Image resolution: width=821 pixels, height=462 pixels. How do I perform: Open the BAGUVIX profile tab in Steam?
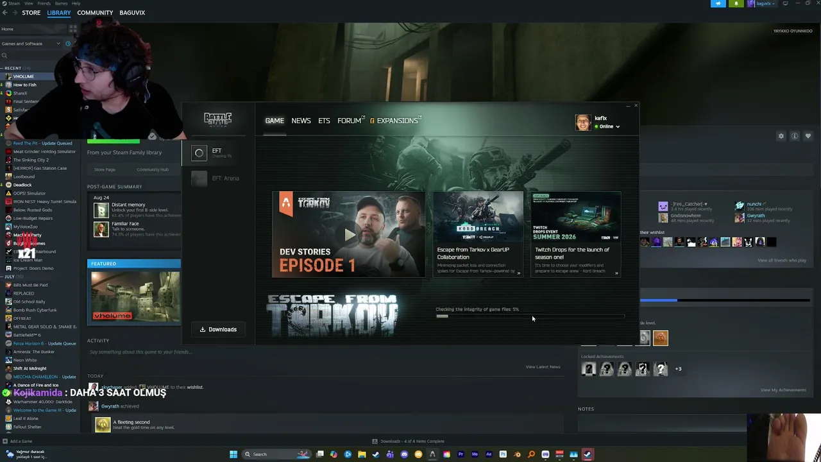[132, 13]
